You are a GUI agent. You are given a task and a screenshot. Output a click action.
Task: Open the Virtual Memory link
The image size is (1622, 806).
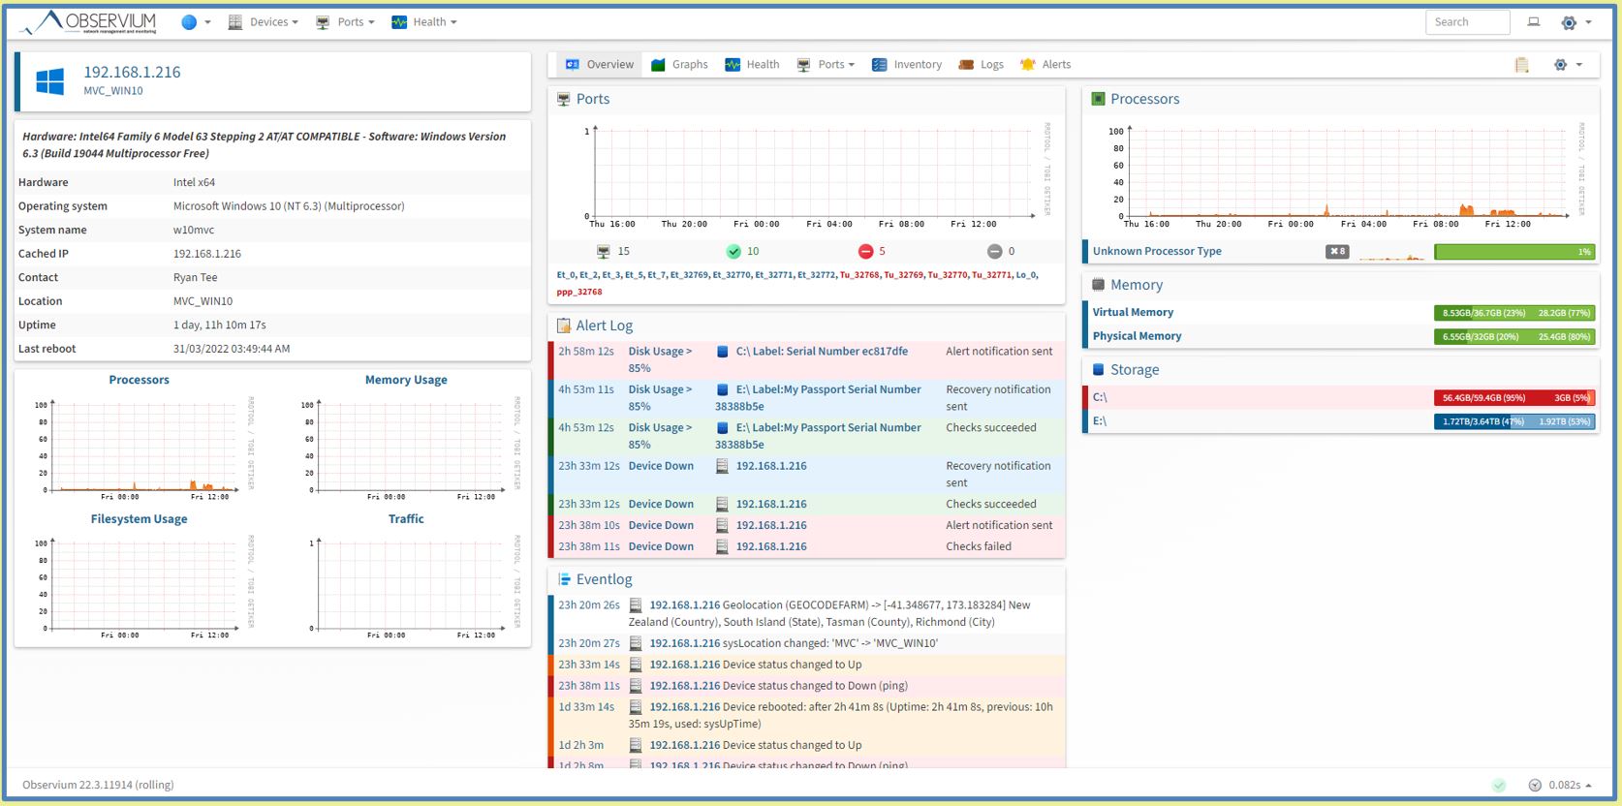[1133, 312]
